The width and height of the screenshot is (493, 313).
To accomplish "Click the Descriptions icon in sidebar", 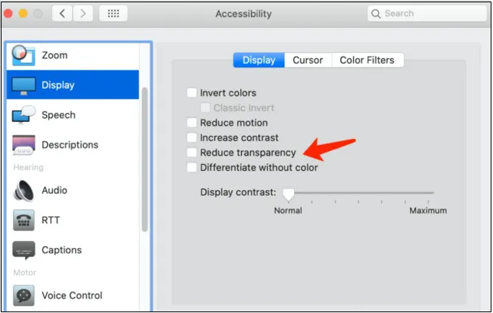I will 23,145.
